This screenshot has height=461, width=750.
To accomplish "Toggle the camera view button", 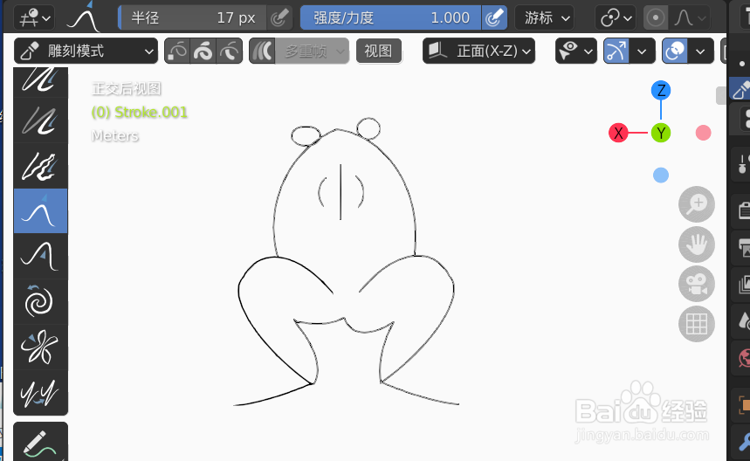I will pyautogui.click(x=697, y=284).
